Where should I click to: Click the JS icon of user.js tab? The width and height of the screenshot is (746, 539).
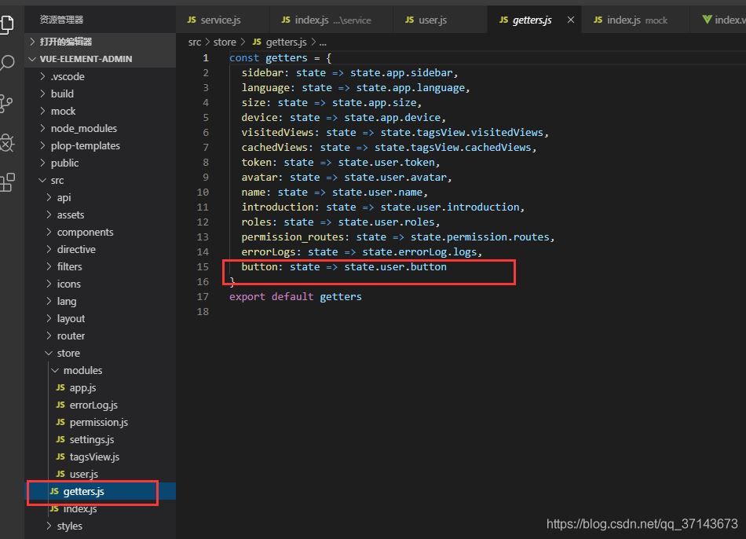coord(409,20)
